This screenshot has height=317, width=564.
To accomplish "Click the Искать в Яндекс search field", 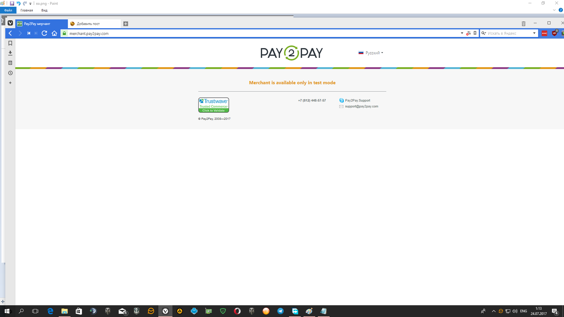I will [509, 33].
